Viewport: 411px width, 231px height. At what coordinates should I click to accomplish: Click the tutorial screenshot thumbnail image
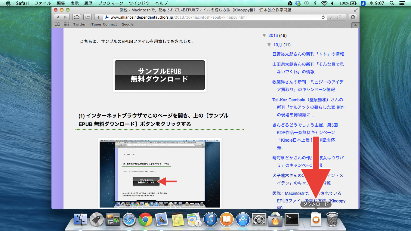[160, 173]
